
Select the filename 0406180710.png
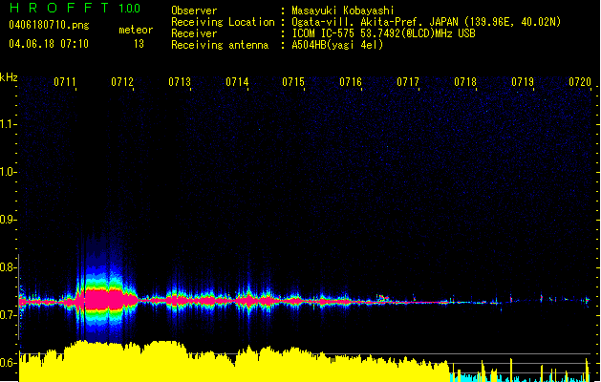[x=49, y=25]
